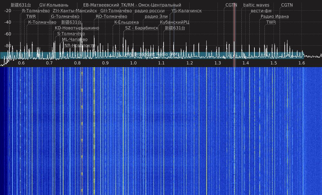Click the -80 dB scale label
The height and width of the screenshot is (195, 322).
click(8, 46)
